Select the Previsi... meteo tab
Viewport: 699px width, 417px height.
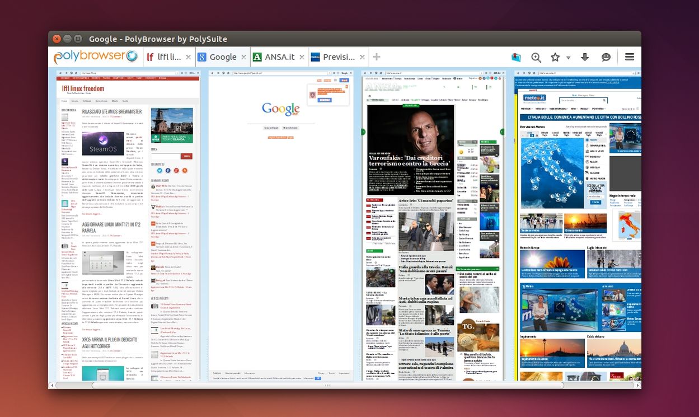point(340,57)
